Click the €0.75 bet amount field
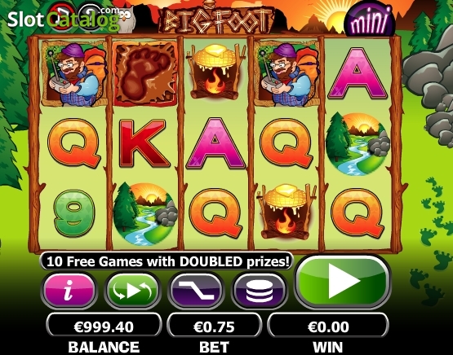 tap(214, 327)
